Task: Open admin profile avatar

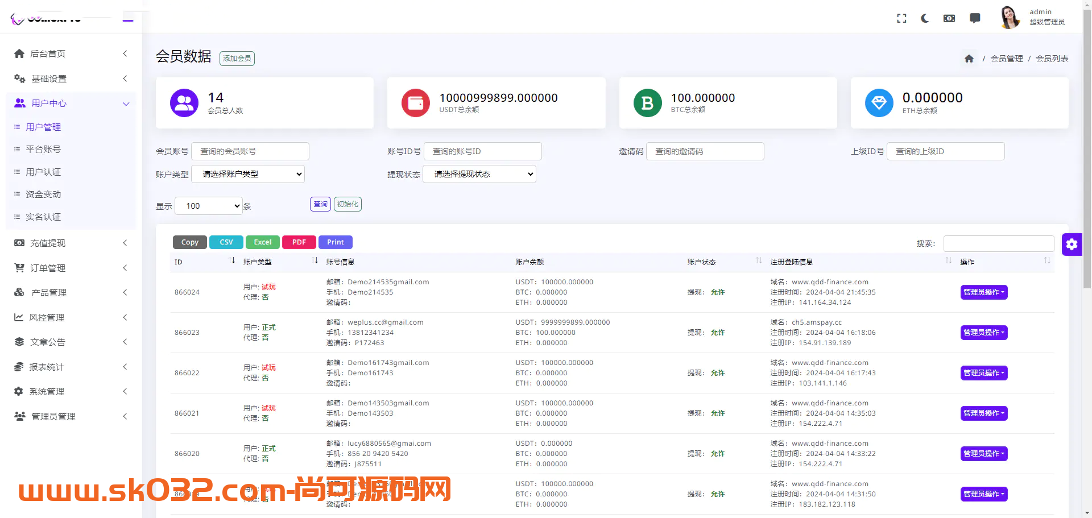Action: click(1010, 17)
